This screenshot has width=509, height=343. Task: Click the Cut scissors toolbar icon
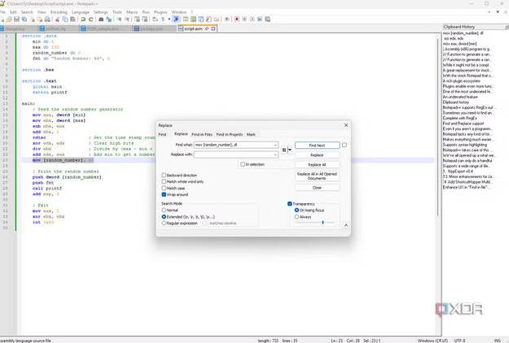coord(58,20)
